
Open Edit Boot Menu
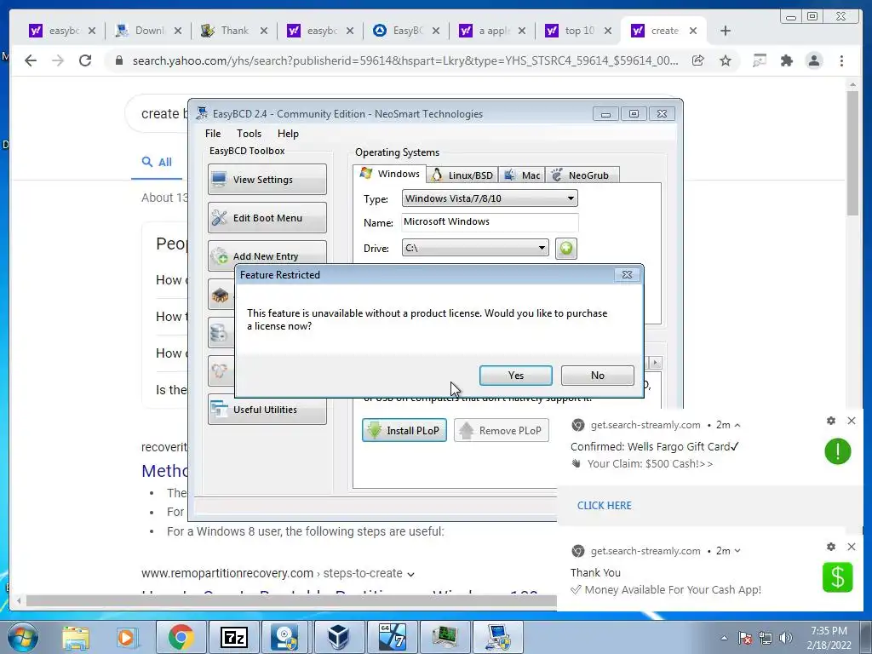pos(267,218)
